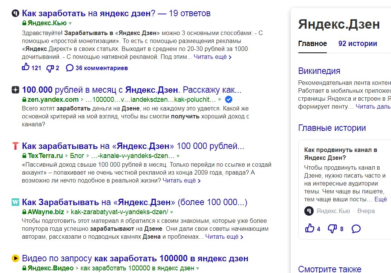
Task: Click the lock icon before zen.yandex.com
Action: [24, 100]
